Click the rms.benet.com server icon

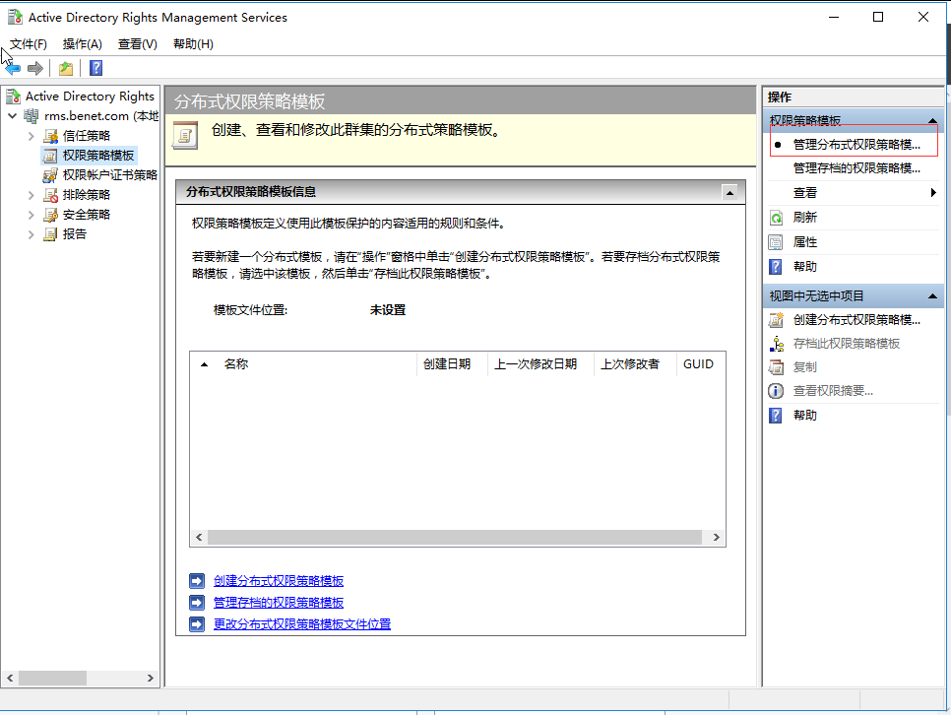click(x=31, y=116)
